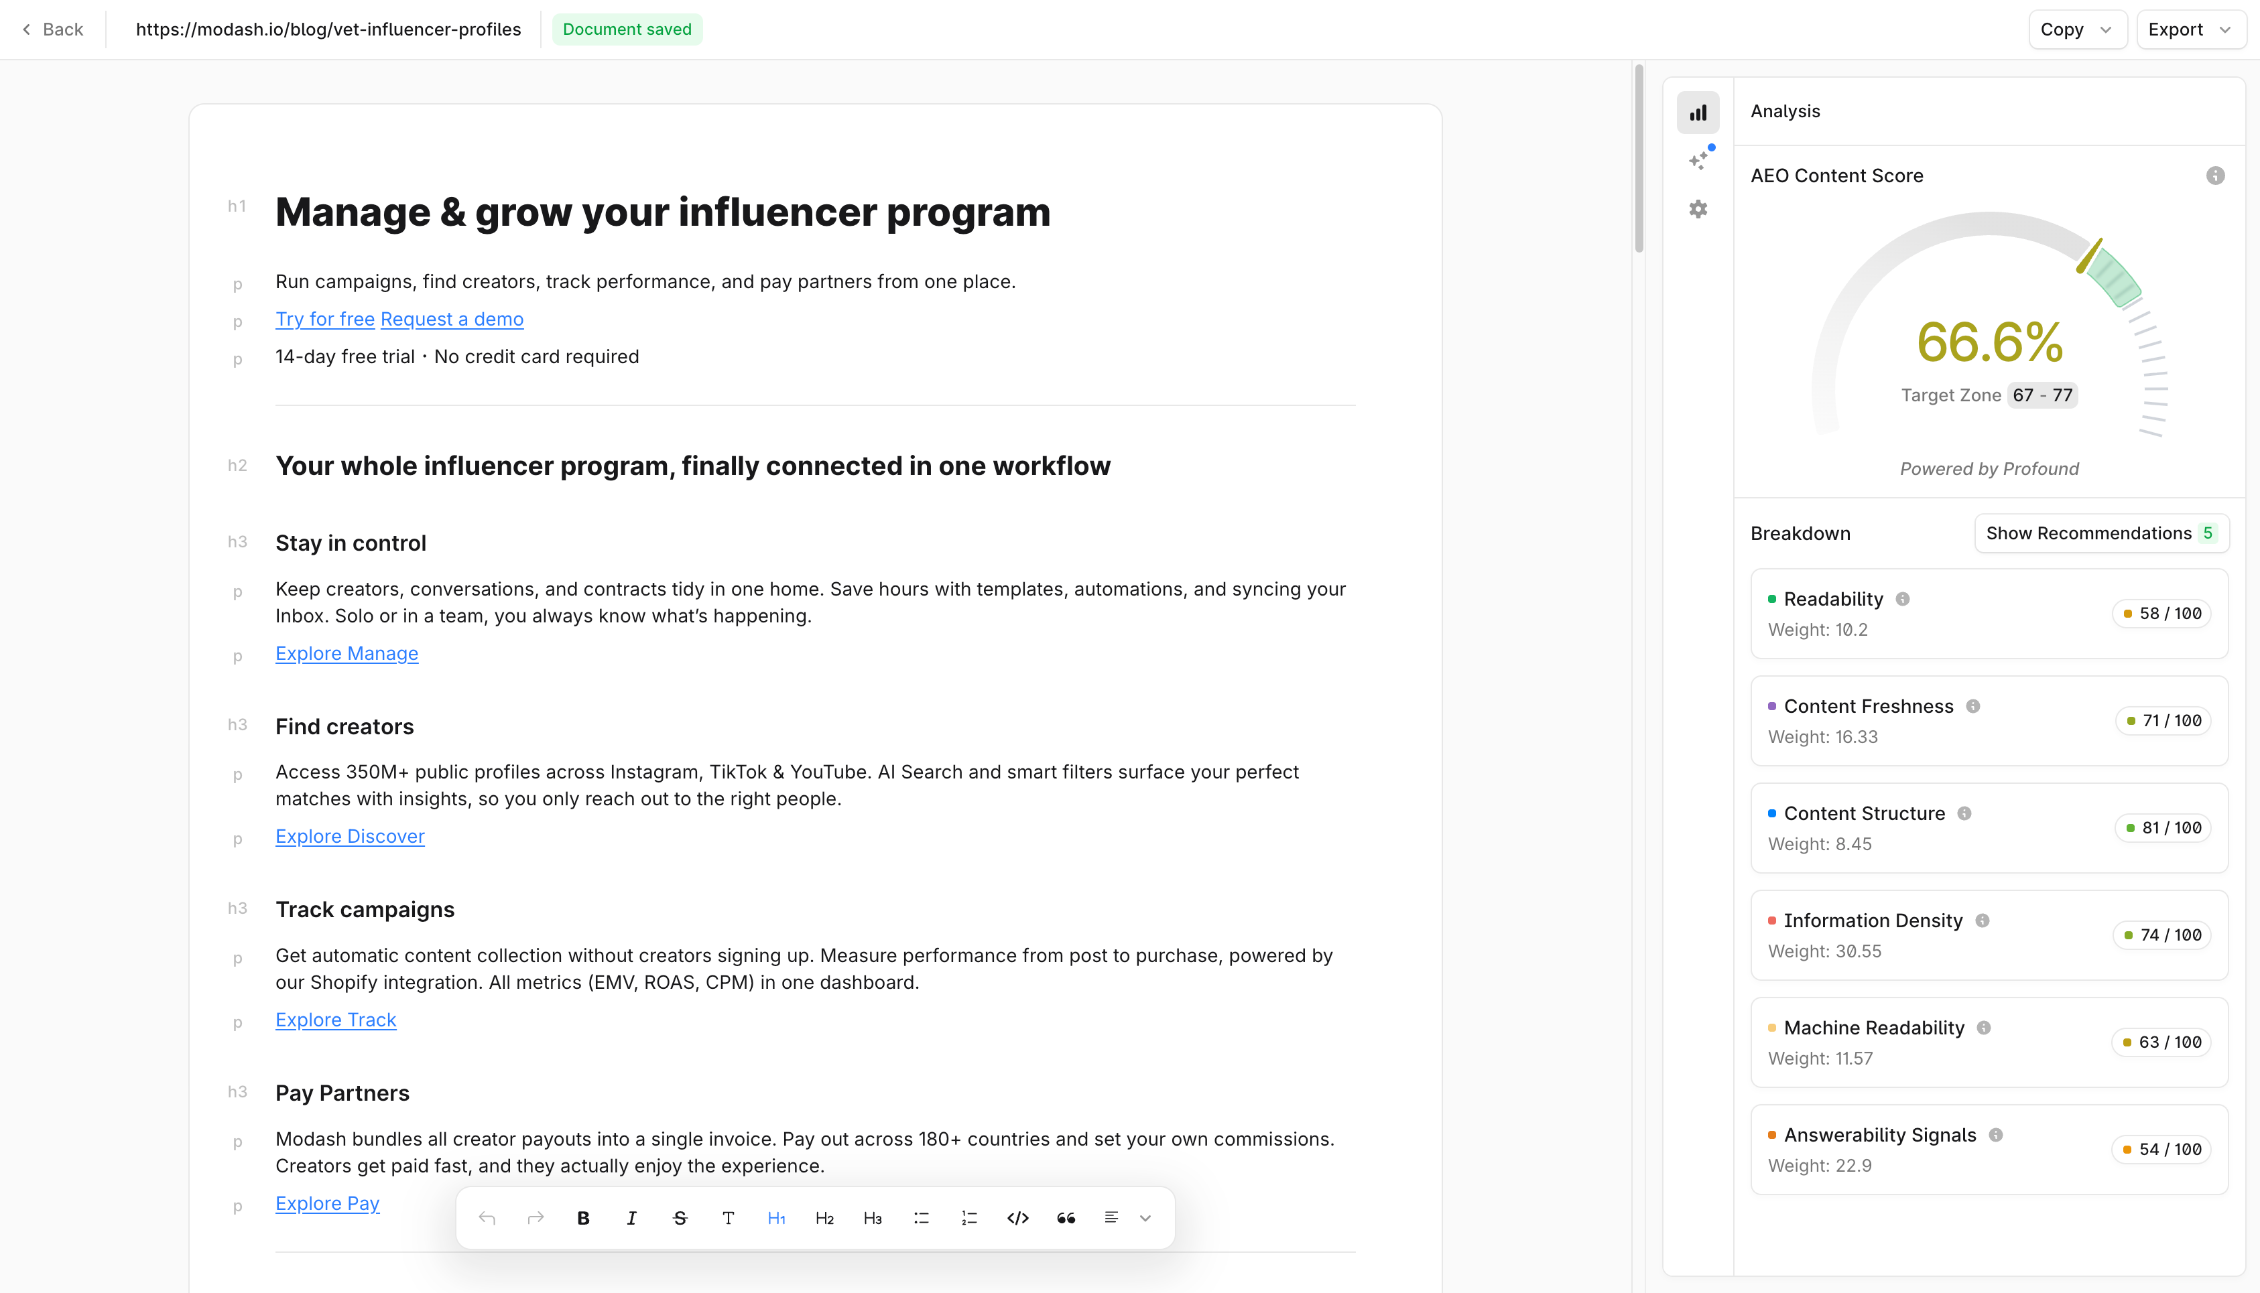Follow the Explore Pay link
This screenshot has height=1293, width=2260.
328,1204
